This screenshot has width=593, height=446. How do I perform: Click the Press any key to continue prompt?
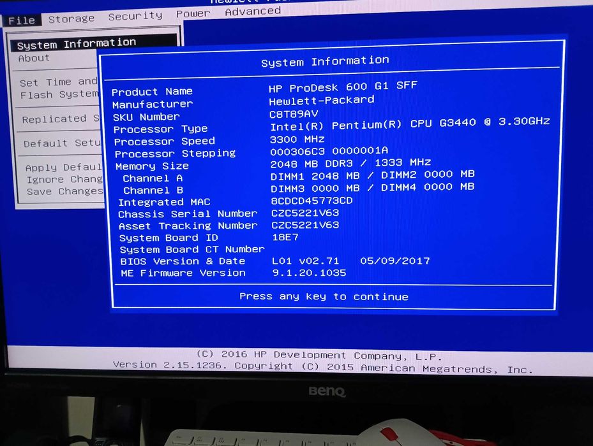(x=324, y=296)
